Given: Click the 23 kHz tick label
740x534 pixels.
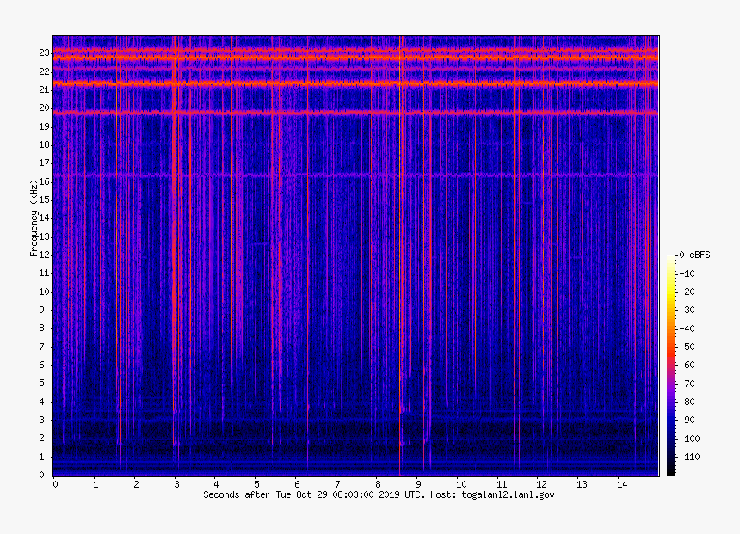Looking at the screenshot, I should pyautogui.click(x=45, y=53).
